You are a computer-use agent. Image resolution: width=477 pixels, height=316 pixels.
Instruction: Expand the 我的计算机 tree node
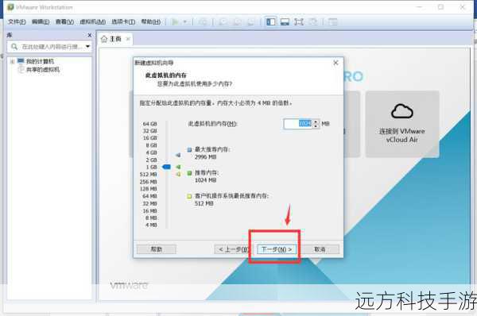click(13, 61)
